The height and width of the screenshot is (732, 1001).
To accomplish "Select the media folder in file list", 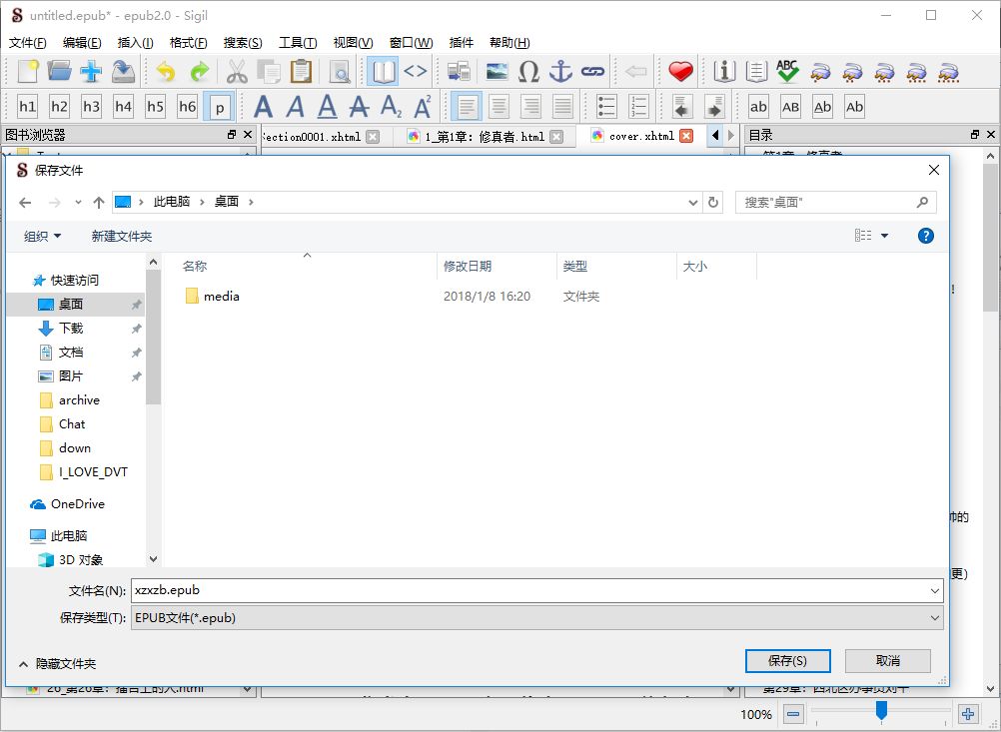I will coord(221,297).
